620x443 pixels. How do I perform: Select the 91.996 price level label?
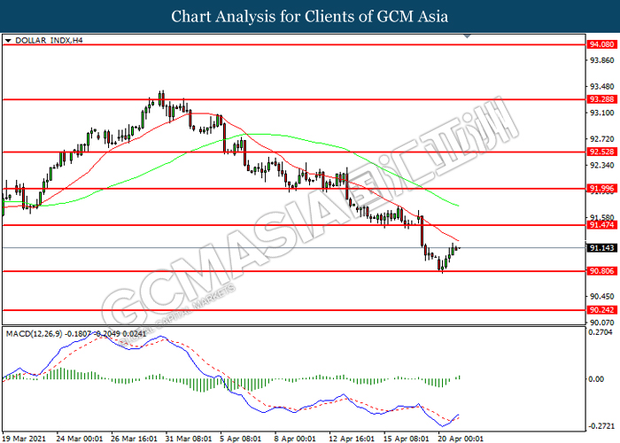[x=601, y=189]
